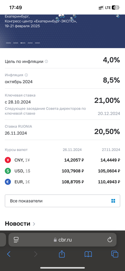Reload the cbr.ru page
Viewport: 125px width, 271px height.
pos(110,240)
